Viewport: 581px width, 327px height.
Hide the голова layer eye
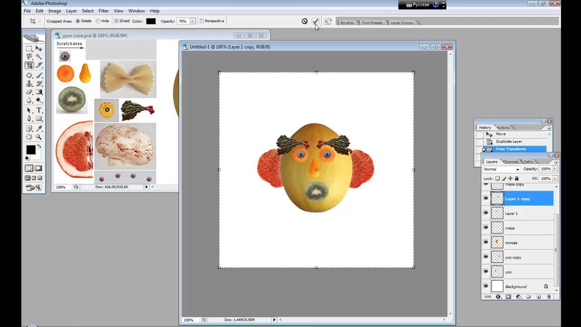coord(486,242)
